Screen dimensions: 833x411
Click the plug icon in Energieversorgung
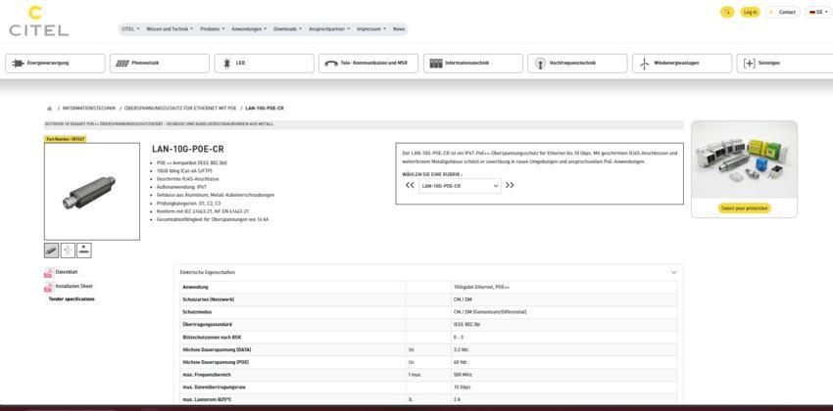(x=18, y=63)
